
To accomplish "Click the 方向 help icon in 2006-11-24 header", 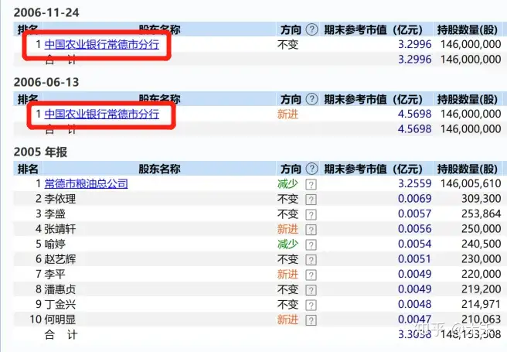I will pos(311,29).
